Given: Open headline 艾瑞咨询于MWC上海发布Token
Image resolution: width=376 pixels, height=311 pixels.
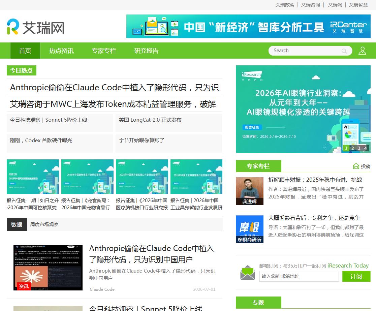Looking at the screenshot, I should pos(113,104).
